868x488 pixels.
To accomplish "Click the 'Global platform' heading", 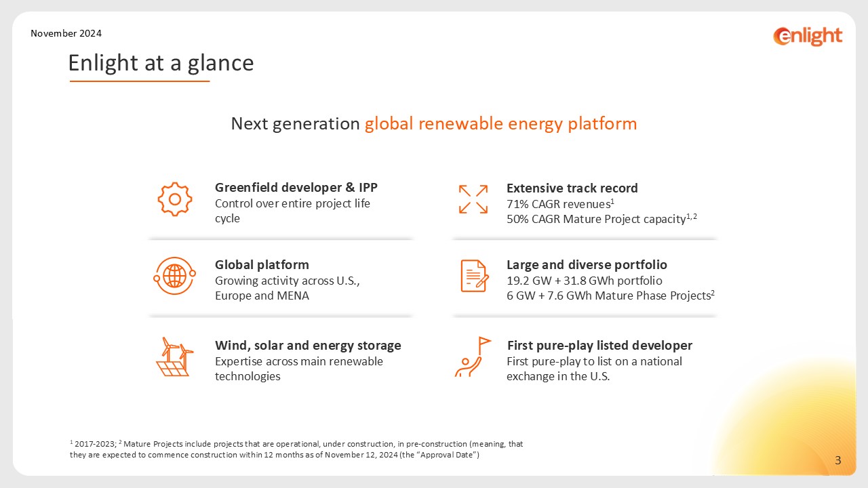I will coord(262,264).
